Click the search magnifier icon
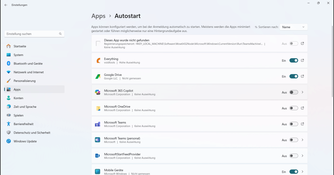334x175 pixels. click(x=60, y=34)
